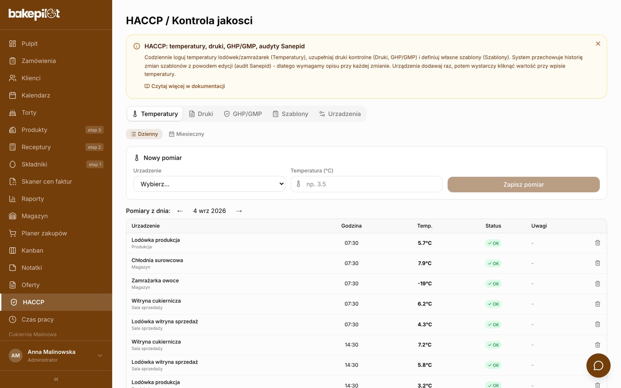Click the AM user avatar
The image size is (621, 388).
click(16, 356)
